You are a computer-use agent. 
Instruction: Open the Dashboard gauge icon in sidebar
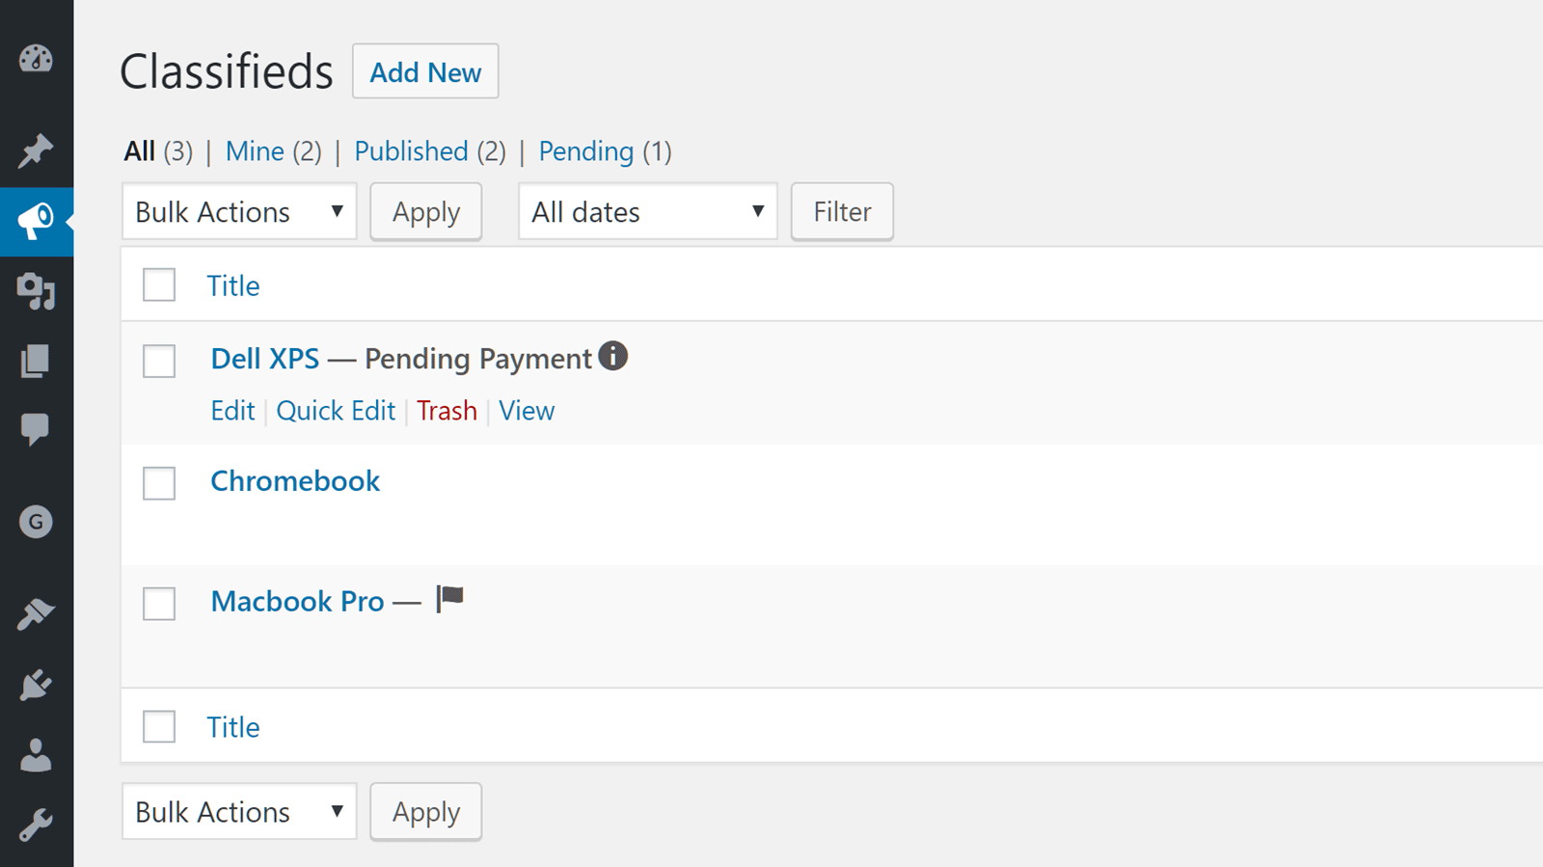(x=36, y=59)
